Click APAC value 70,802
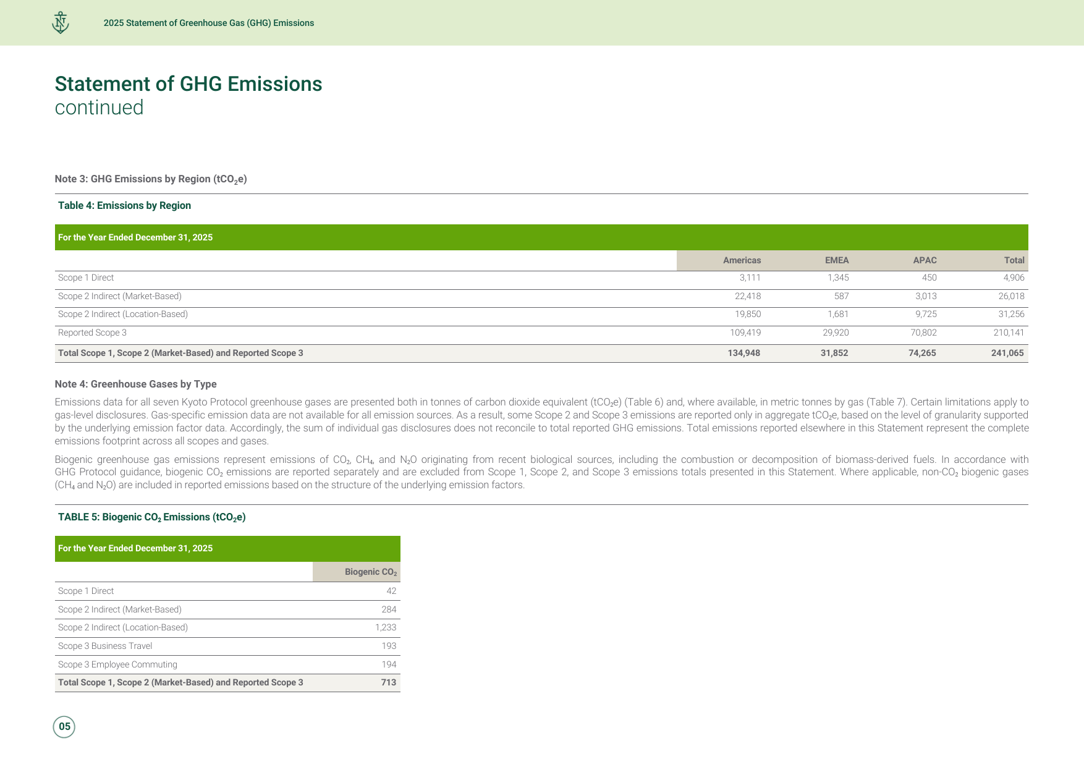The width and height of the screenshot is (1084, 767). point(923,333)
